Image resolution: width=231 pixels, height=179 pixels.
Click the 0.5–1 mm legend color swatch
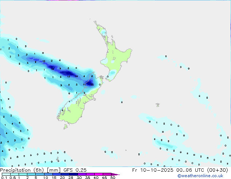(x=15, y=174)
